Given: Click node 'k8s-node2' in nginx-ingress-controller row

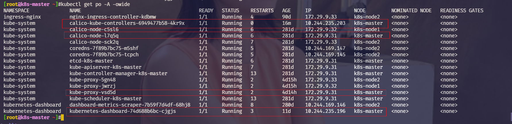Looking at the screenshot, I should (x=367, y=17).
